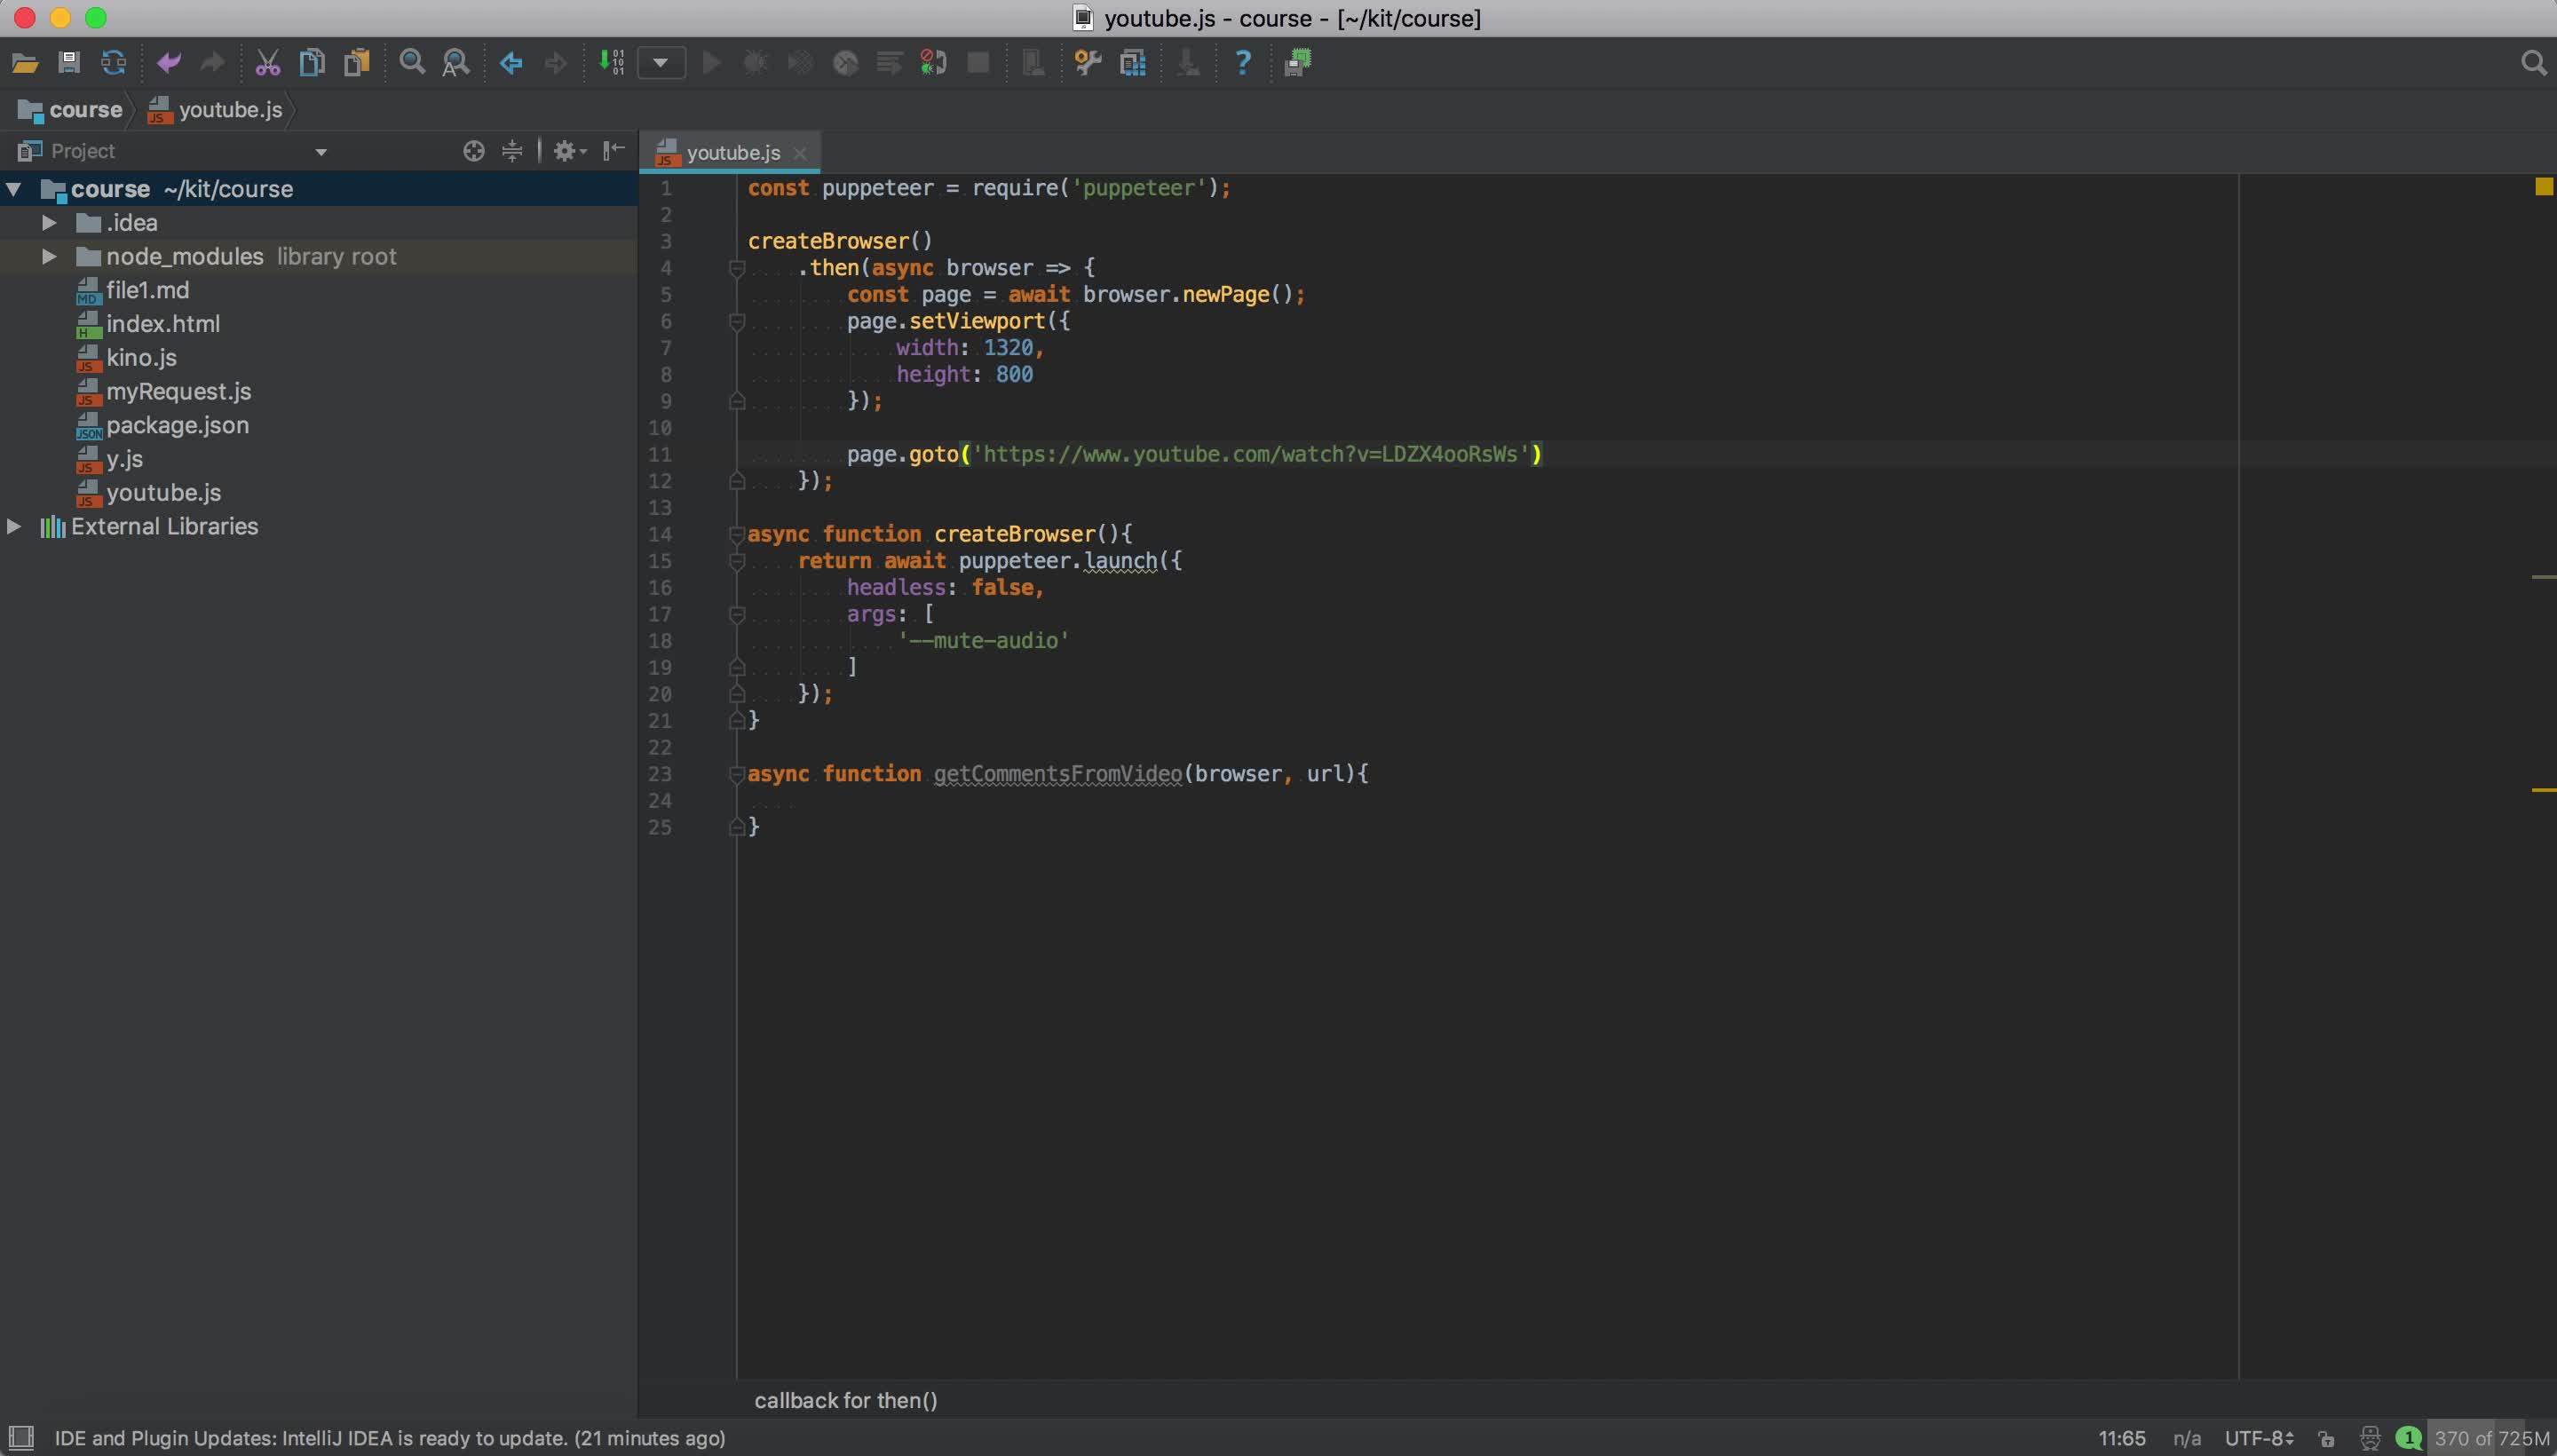Expand the node_modules folder
Screen dimensions: 2557x1456
[x=48, y=257]
